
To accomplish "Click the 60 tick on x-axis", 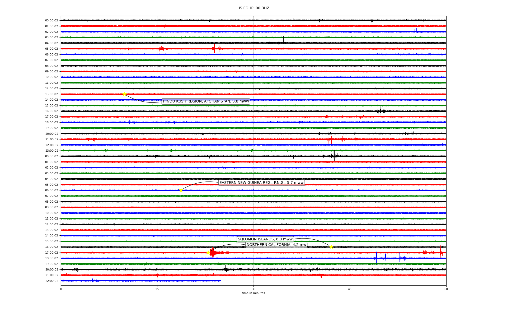I will point(446,289).
